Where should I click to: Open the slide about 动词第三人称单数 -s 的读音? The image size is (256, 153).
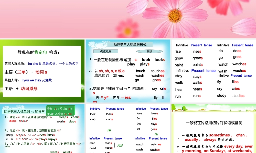point(42,129)
